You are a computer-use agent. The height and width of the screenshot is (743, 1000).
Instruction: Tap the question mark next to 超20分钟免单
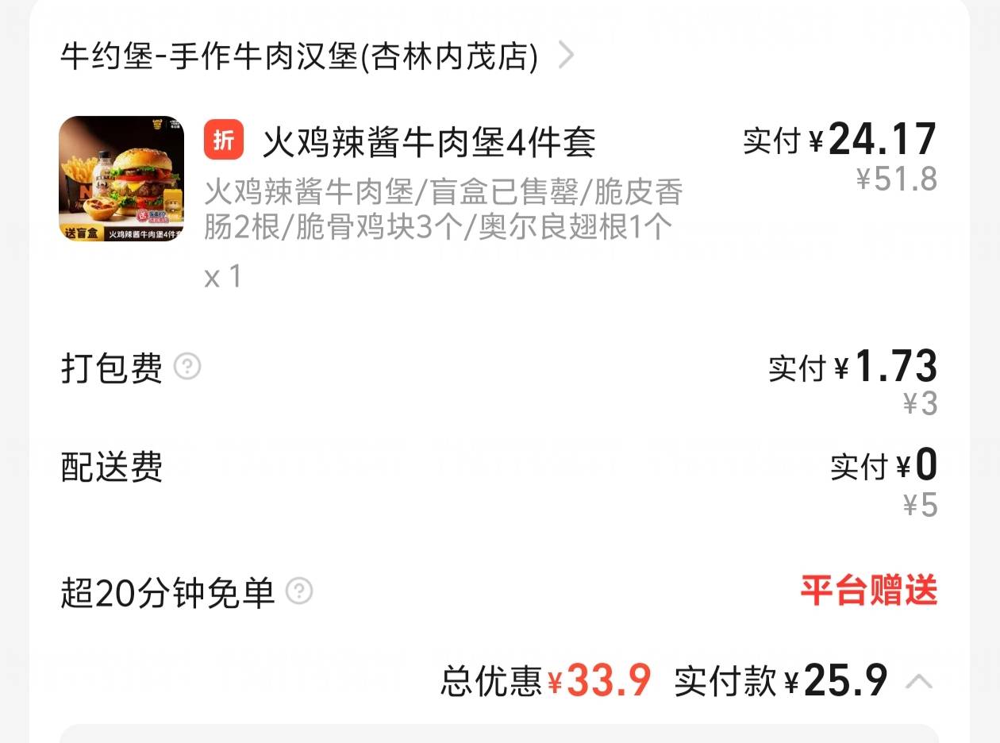tap(300, 591)
